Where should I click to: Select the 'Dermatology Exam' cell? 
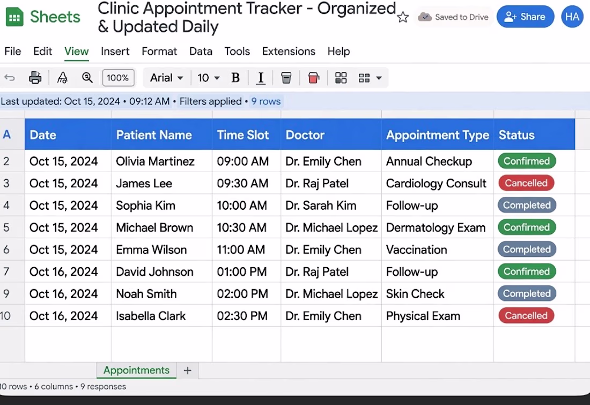pyautogui.click(x=438, y=227)
